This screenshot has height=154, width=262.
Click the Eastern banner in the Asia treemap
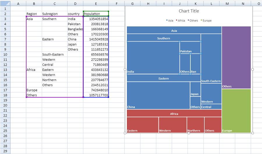(164, 78)
